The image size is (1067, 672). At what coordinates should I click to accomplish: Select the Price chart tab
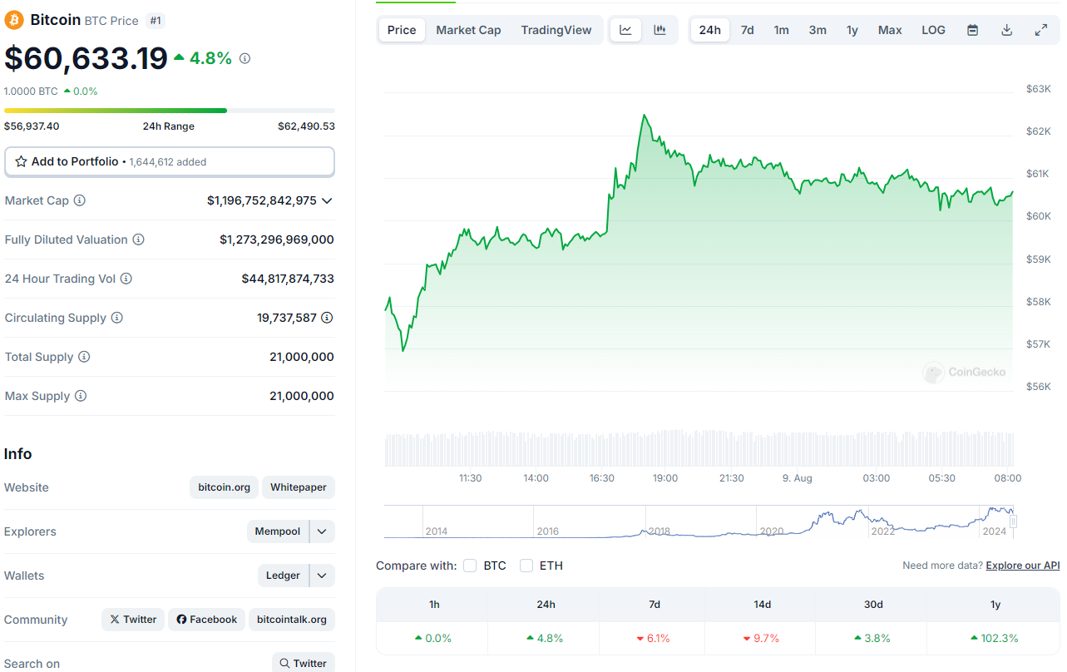[402, 30]
